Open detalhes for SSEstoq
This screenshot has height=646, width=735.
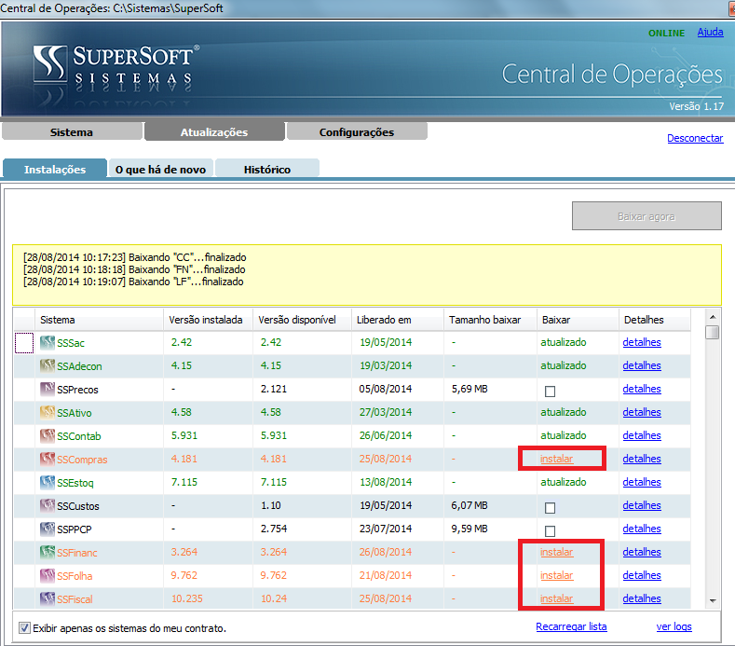tap(642, 482)
